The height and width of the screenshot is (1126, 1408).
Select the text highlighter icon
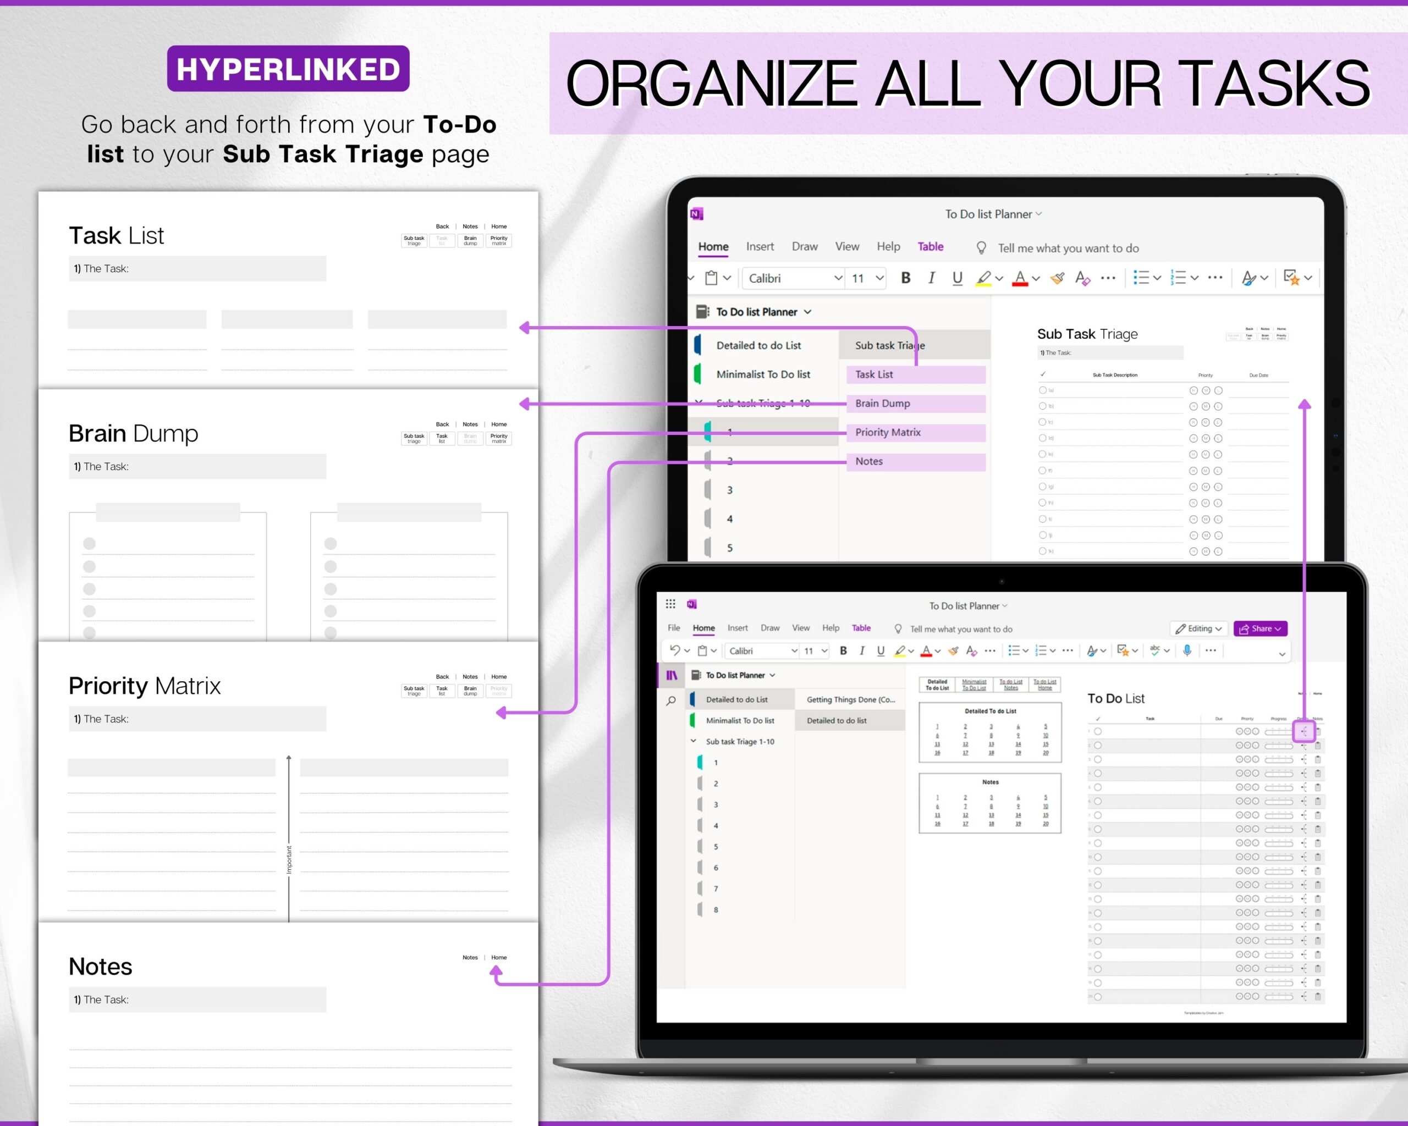[x=983, y=278]
